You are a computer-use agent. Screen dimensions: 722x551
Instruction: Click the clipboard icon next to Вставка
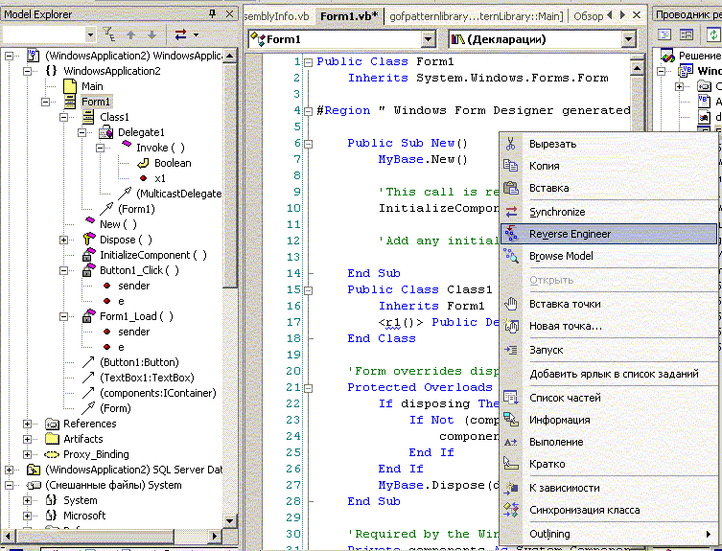point(510,188)
